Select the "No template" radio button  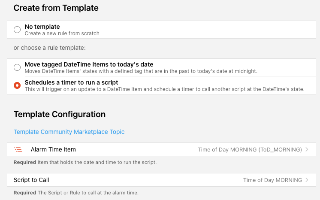(17, 30)
